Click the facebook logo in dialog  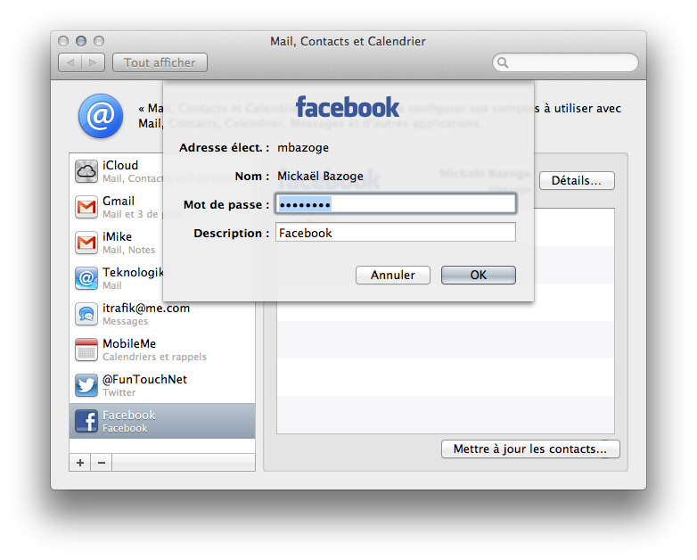(x=348, y=107)
